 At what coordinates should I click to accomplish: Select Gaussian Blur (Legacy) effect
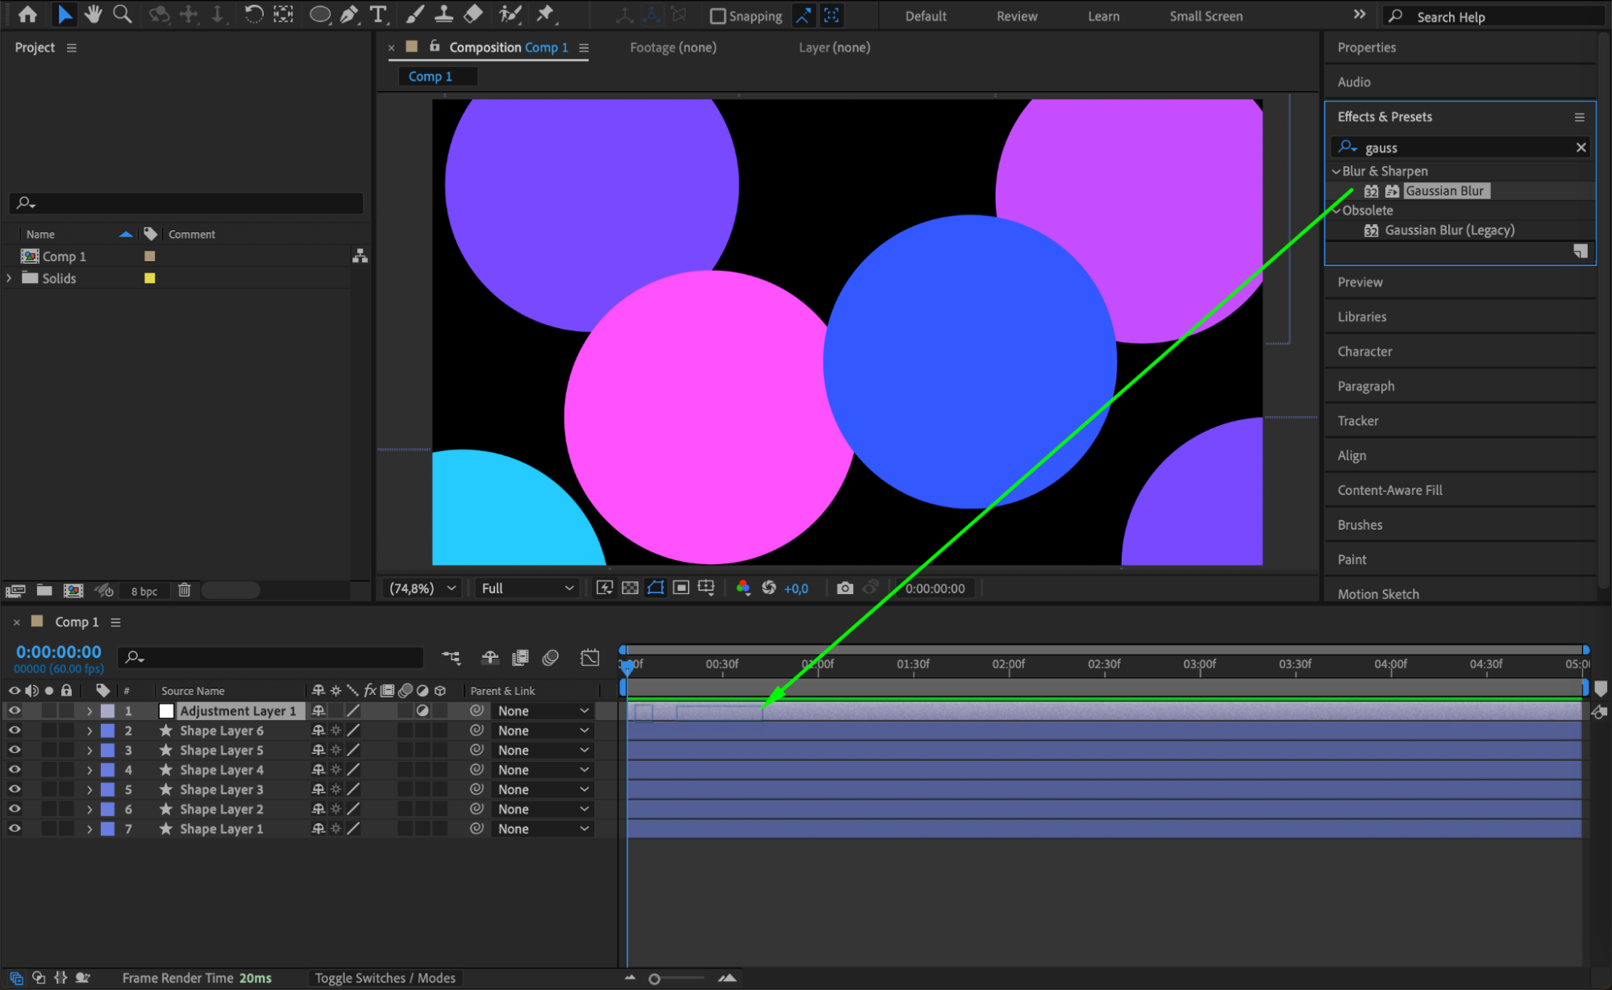coord(1449,230)
